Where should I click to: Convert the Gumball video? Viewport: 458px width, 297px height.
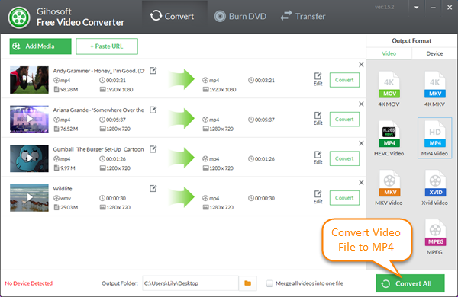(344, 158)
